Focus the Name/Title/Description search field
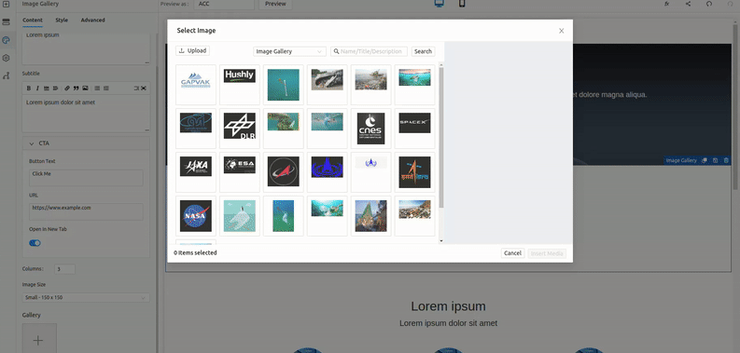 pos(369,51)
